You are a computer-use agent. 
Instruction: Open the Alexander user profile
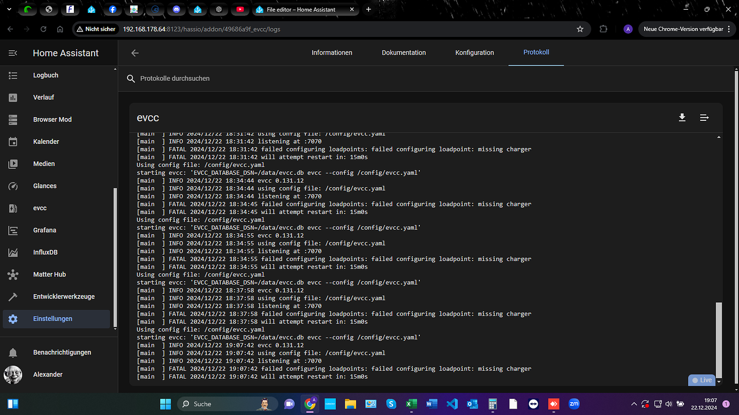click(48, 374)
